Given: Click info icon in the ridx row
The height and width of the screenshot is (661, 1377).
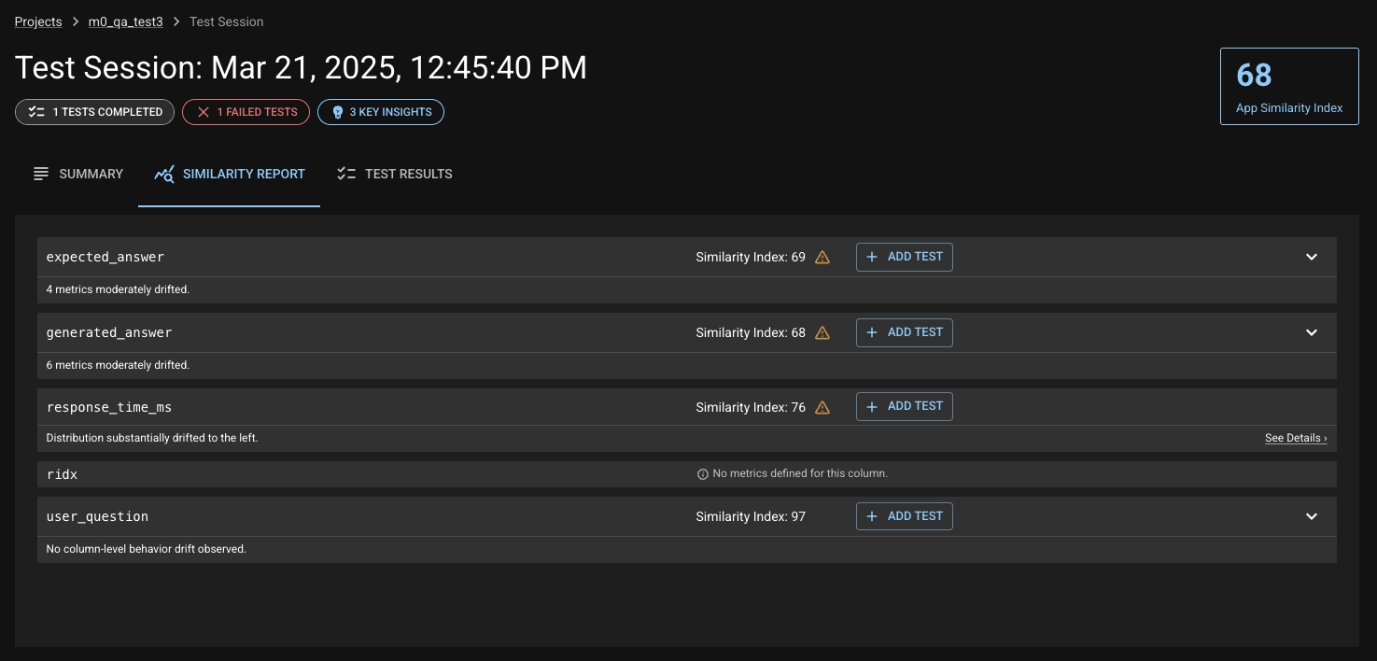Looking at the screenshot, I should click(703, 474).
